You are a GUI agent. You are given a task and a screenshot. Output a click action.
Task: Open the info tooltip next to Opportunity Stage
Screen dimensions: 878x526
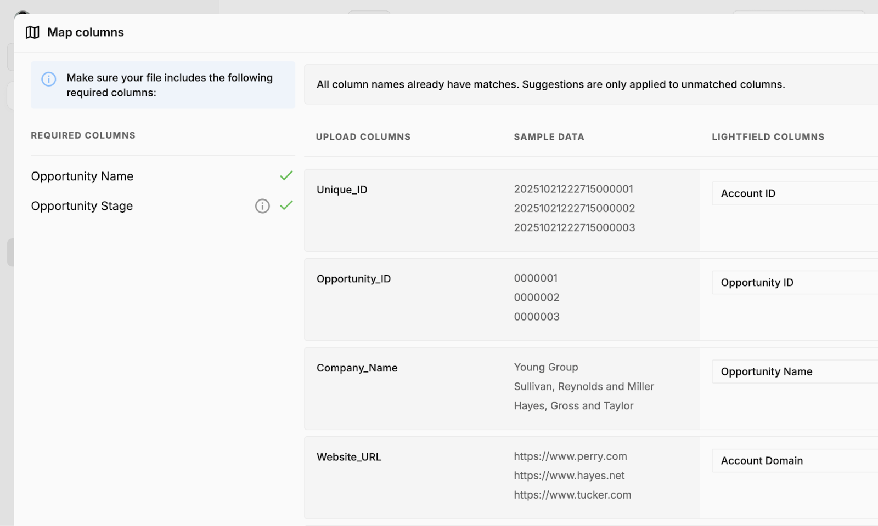pyautogui.click(x=262, y=207)
